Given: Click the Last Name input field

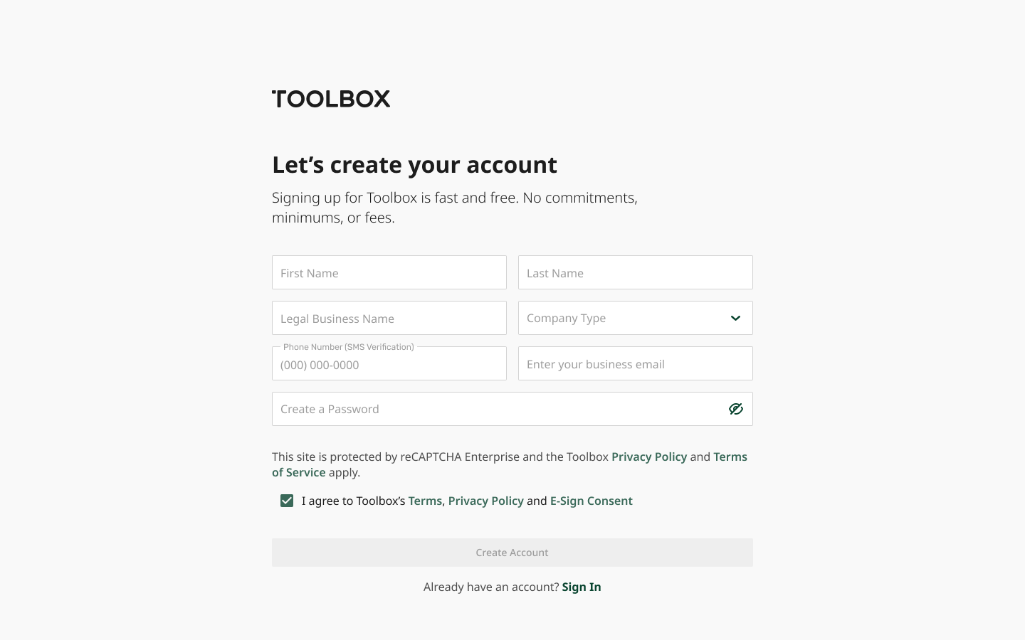Looking at the screenshot, I should (636, 272).
